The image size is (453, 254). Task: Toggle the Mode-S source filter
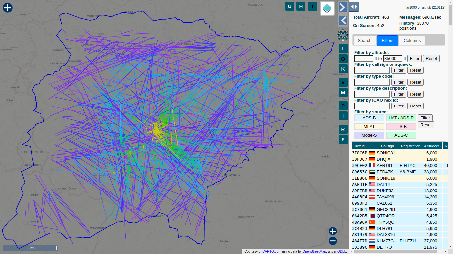click(369, 135)
